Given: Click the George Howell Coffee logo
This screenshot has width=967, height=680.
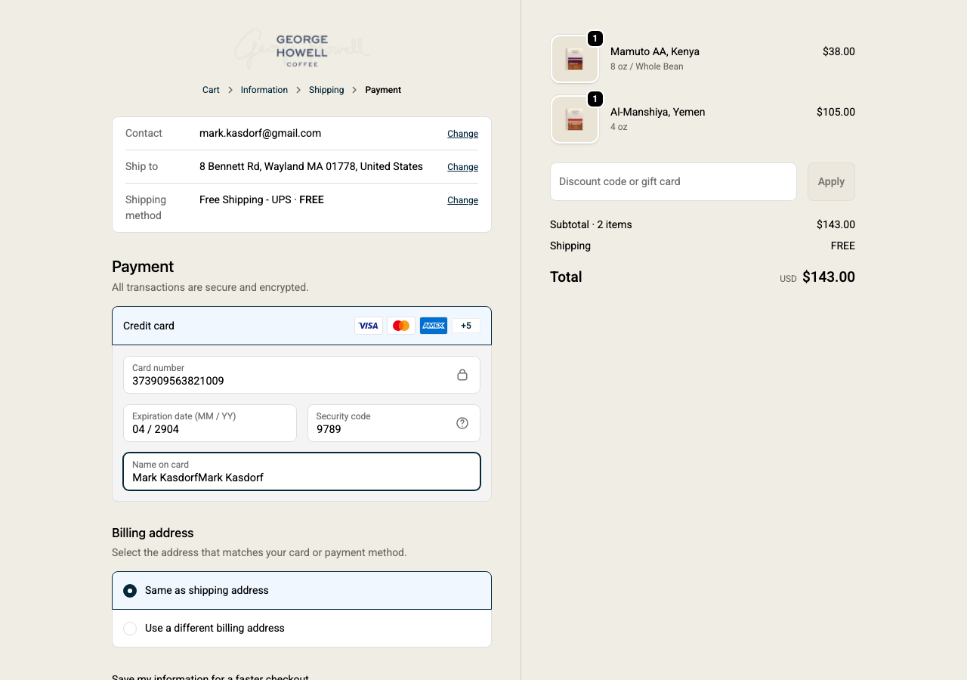Looking at the screenshot, I should (301, 50).
